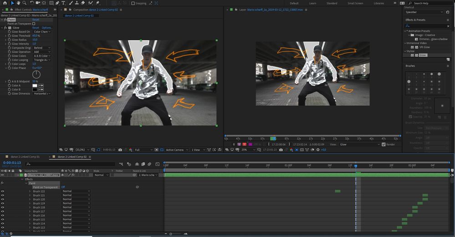Screen dimensions: 455x237
Task: Open the Glow Based On dropdown
Action: [x=42, y=32]
